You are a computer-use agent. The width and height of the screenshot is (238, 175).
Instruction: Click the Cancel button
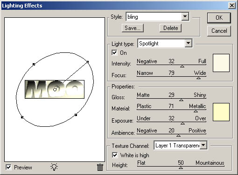click(x=219, y=31)
